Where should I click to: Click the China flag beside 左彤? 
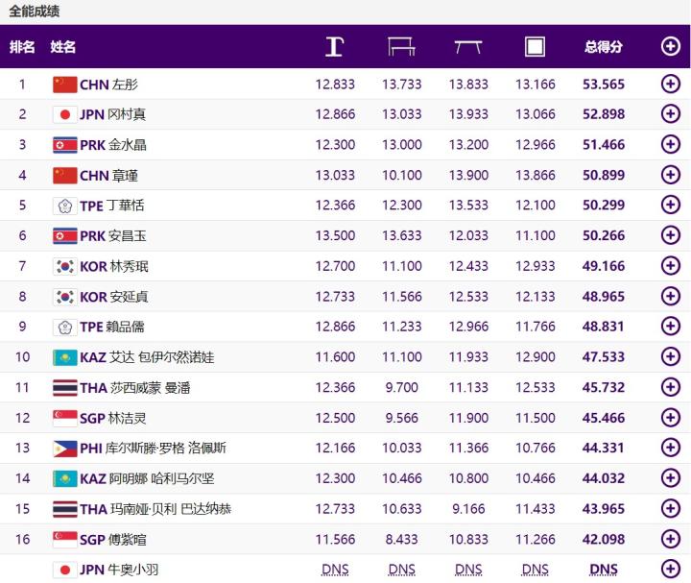[64, 84]
